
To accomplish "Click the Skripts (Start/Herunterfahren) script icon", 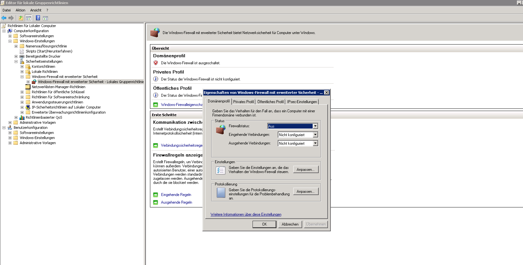I will (22, 51).
